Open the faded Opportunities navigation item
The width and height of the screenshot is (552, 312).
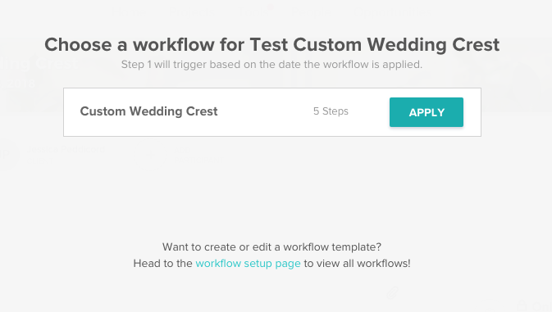[x=393, y=13]
